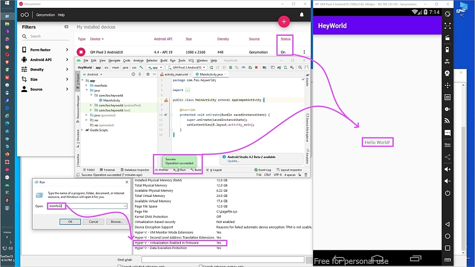
Task: Toggle emulator fullscreen icon in sidebar
Action: coord(448,26)
